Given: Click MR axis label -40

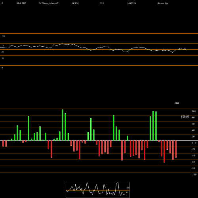Looking at the screenshot, I should pos(193,156).
